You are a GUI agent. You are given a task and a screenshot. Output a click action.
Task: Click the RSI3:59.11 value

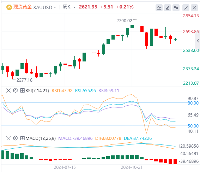coord(109,91)
